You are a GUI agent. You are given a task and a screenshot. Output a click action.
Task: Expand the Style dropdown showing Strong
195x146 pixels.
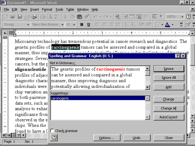(28, 24)
